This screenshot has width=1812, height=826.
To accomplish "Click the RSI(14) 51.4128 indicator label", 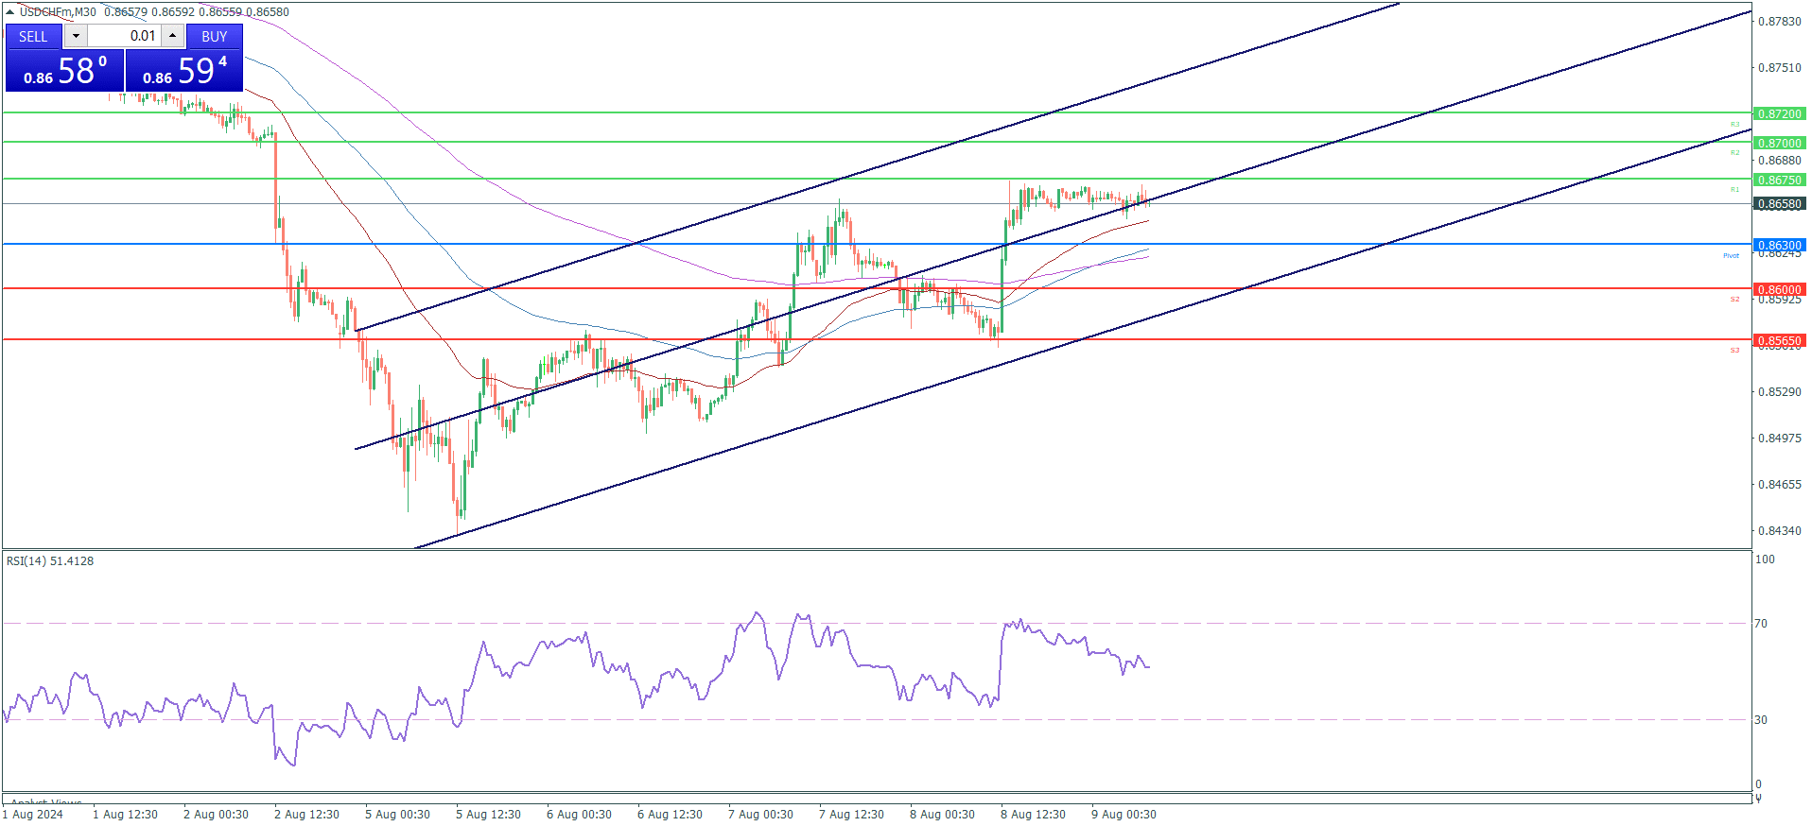I will tap(50, 561).
